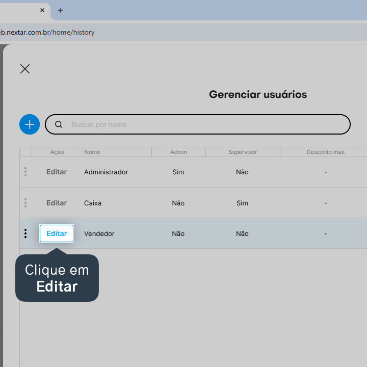Open a new browser tab
The width and height of the screenshot is (367, 367).
[61, 10]
